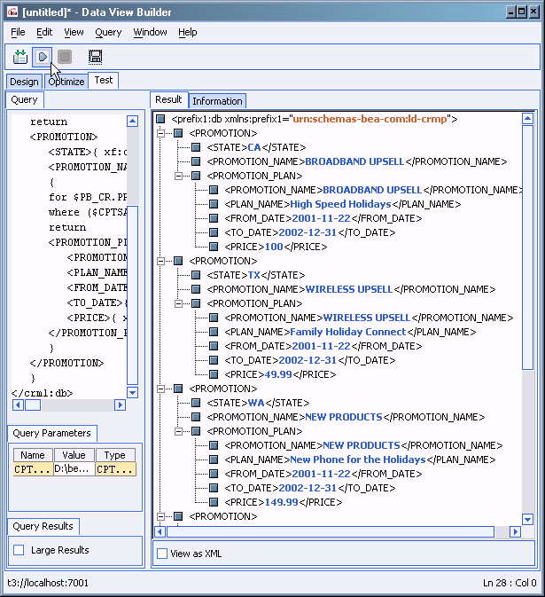
Task: Click the import/add data source toolbar icon
Action: point(20,57)
